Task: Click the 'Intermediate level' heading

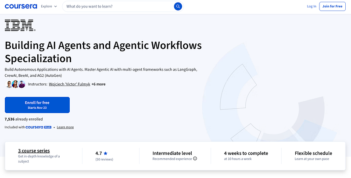Action: [x=172, y=153]
